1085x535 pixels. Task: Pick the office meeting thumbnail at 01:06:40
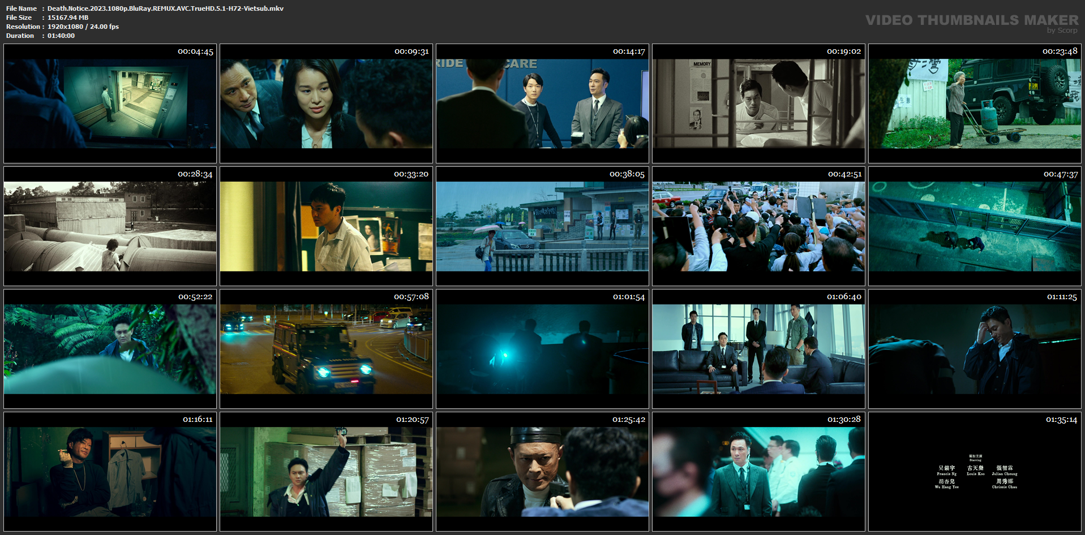758,349
